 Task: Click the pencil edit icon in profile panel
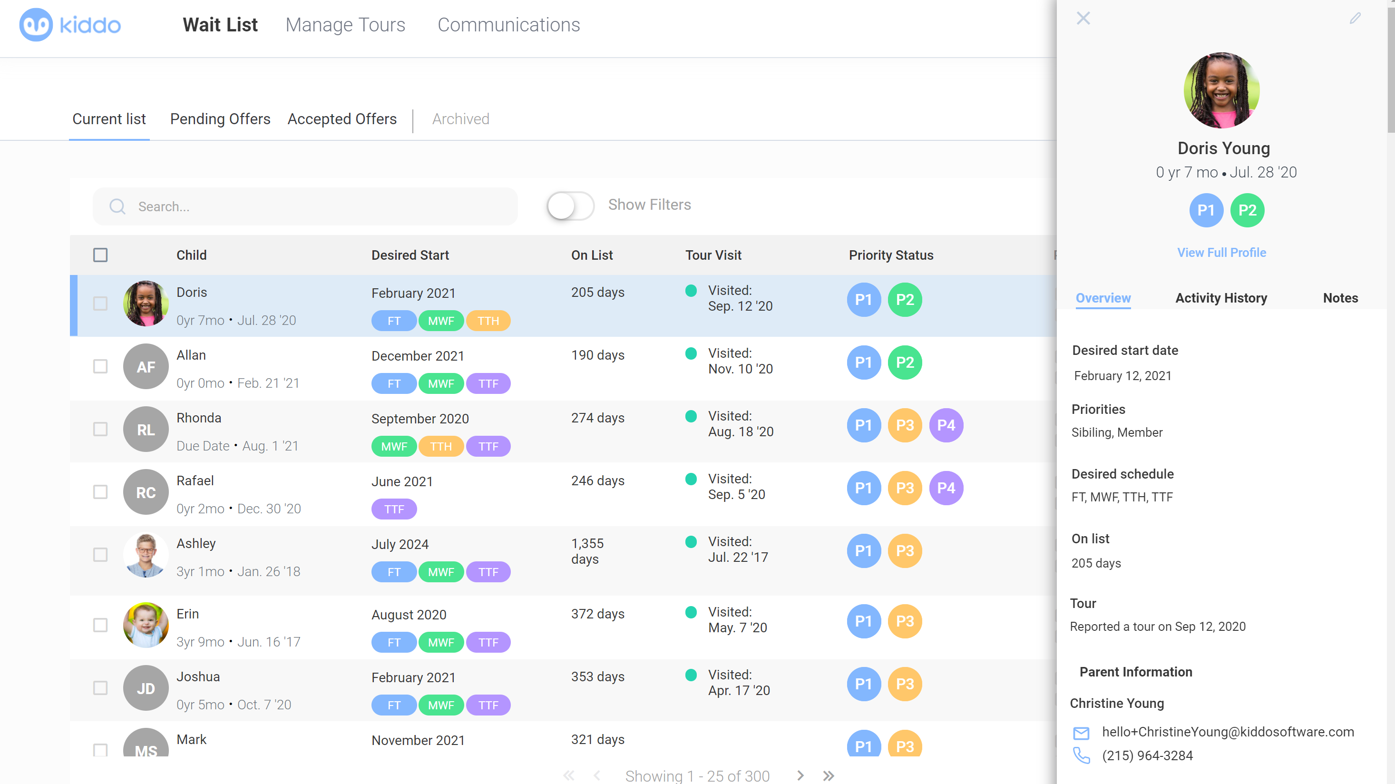click(1355, 19)
